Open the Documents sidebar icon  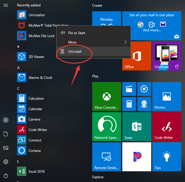pyautogui.click(x=6, y=134)
